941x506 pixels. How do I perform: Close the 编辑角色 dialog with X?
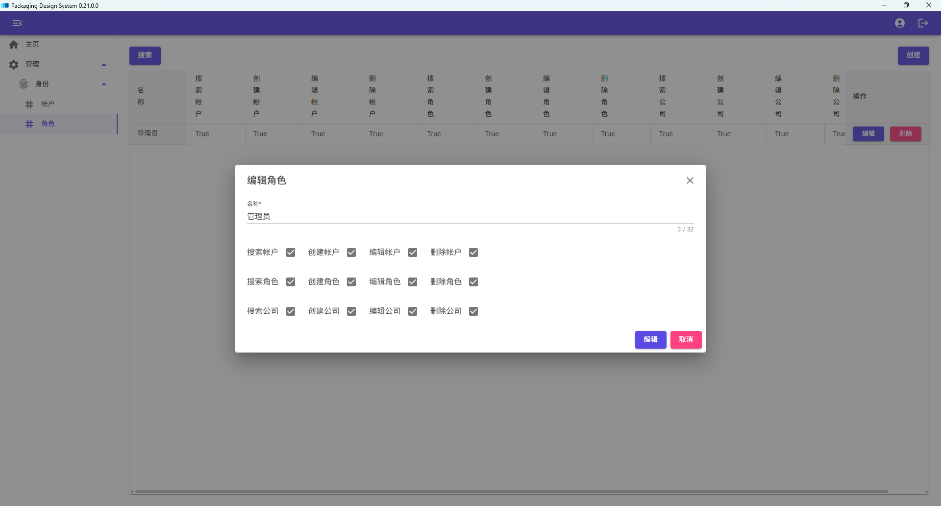coord(690,180)
